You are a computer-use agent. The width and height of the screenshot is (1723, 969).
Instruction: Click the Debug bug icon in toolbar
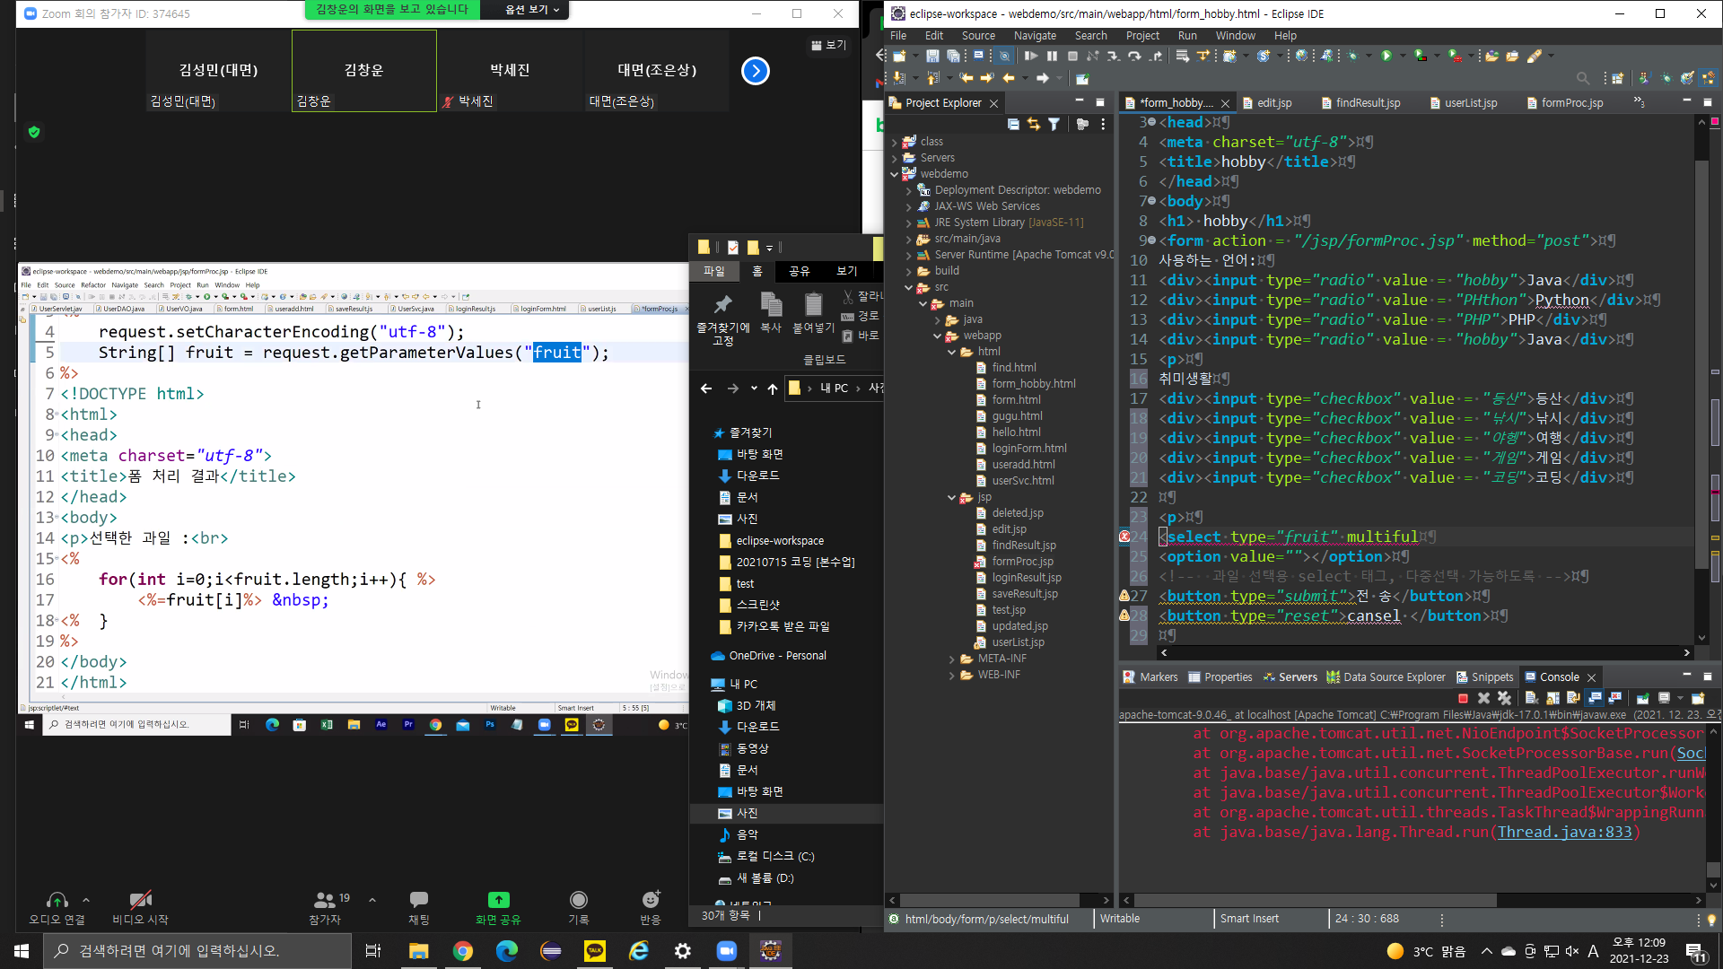(x=1353, y=56)
